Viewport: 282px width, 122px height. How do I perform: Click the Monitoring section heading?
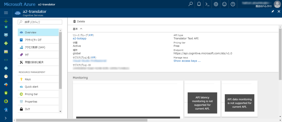80,78
